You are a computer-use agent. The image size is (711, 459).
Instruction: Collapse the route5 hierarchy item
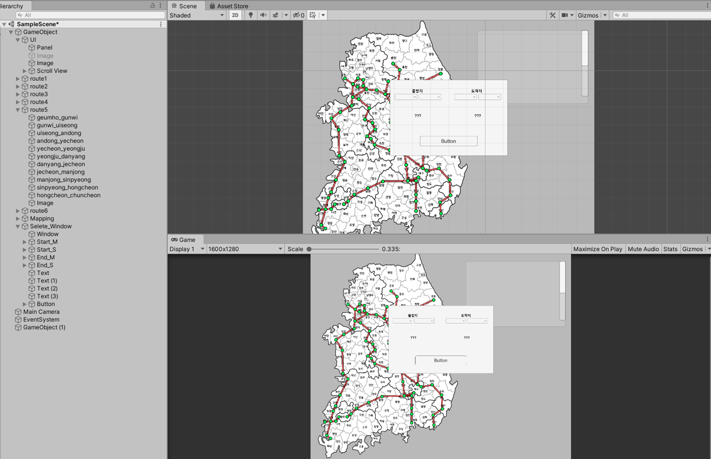point(17,109)
